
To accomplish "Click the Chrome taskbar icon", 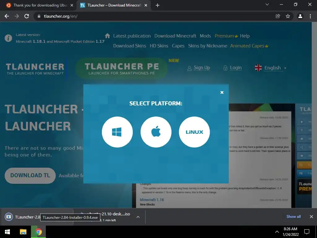I will [x=38, y=232].
